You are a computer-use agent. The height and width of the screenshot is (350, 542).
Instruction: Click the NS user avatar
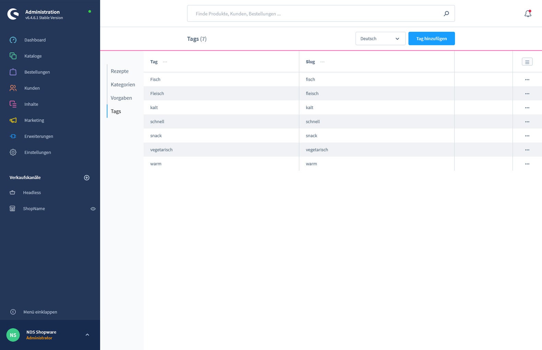tap(13, 335)
